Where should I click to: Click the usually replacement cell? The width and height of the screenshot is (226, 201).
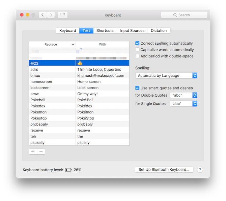tap(103, 143)
